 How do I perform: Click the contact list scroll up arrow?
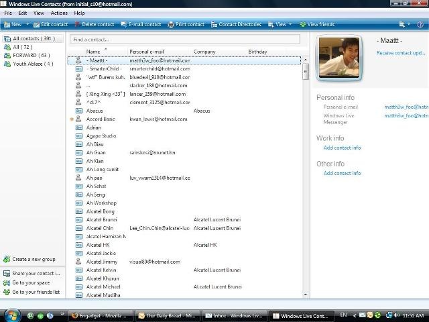click(x=306, y=60)
